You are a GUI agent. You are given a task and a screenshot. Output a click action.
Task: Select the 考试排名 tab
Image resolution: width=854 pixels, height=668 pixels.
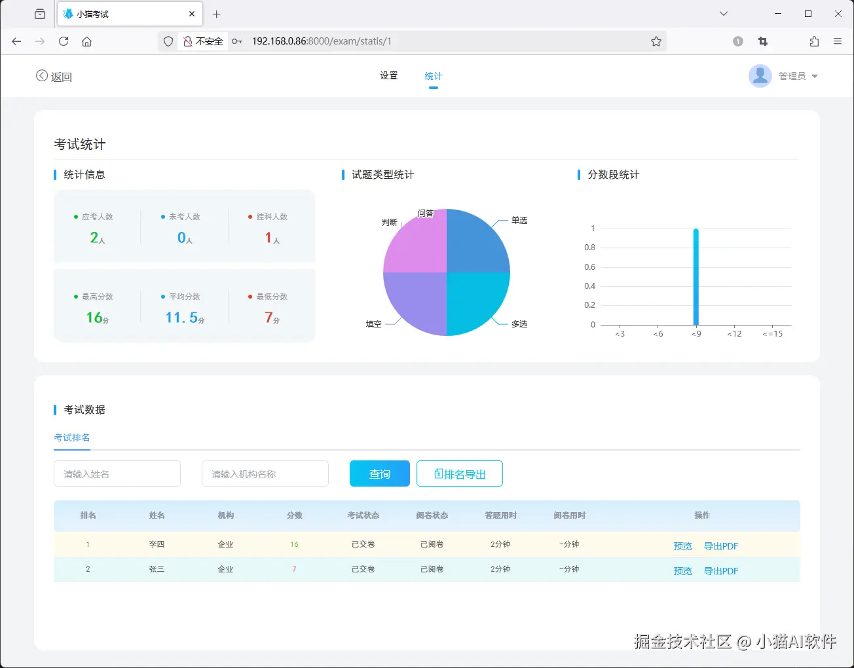71,437
